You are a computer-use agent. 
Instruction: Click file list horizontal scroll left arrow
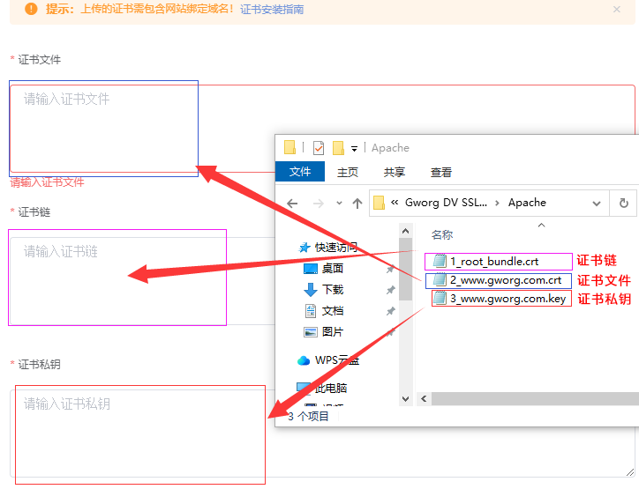[425, 398]
